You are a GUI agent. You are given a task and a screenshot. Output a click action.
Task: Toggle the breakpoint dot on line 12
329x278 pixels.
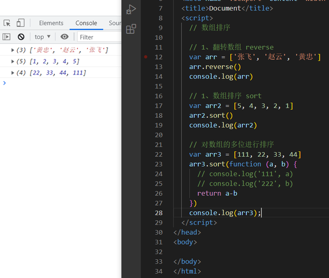pyautogui.click(x=145, y=57)
